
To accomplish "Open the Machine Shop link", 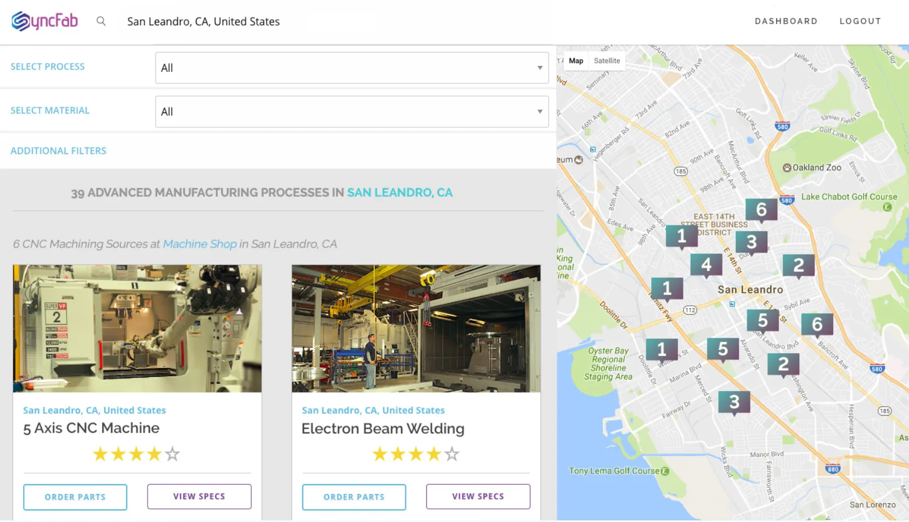I will (200, 244).
